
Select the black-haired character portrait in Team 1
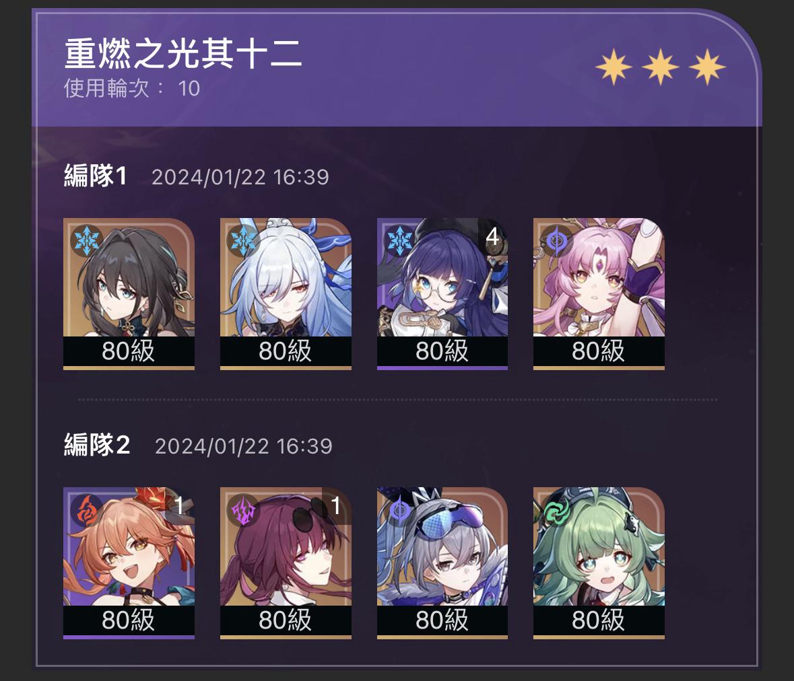point(129,294)
